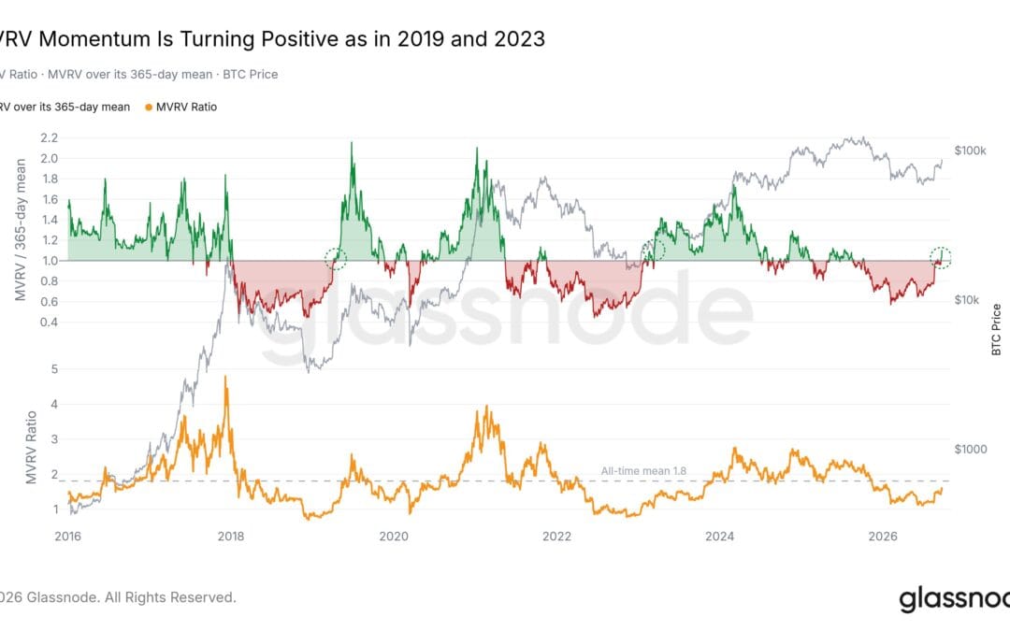
Task: Select the 2020 x-axis label
Action: (394, 537)
